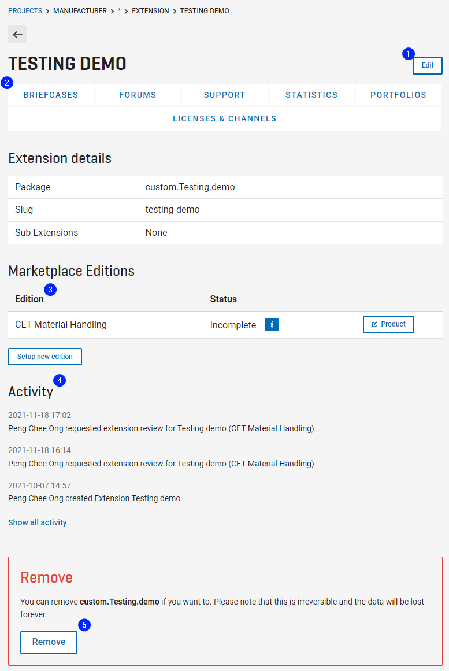Viewport: 449px width, 671px height.
Task: Navigate to PROJECTS via breadcrumb
Action: [25, 10]
